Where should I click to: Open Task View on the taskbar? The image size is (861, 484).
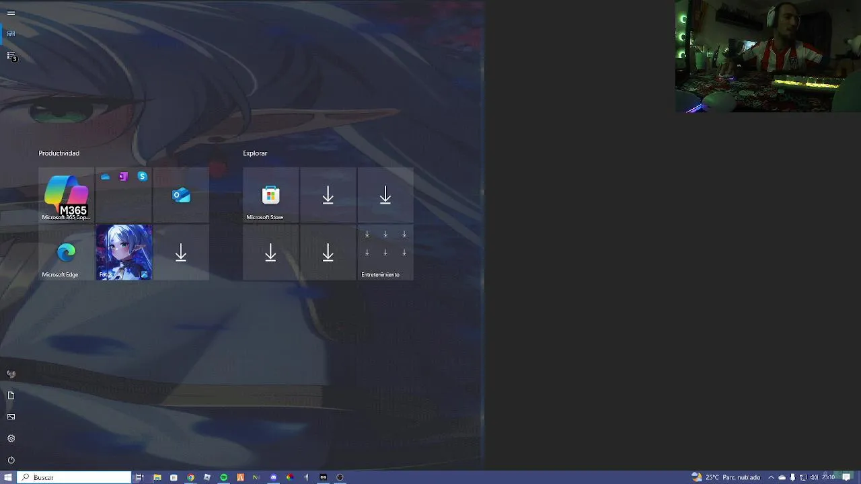click(x=140, y=477)
